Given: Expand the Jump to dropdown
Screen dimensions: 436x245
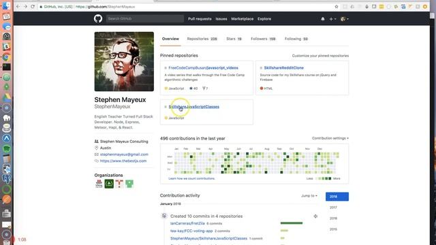Looking at the screenshot, I should [x=309, y=196].
